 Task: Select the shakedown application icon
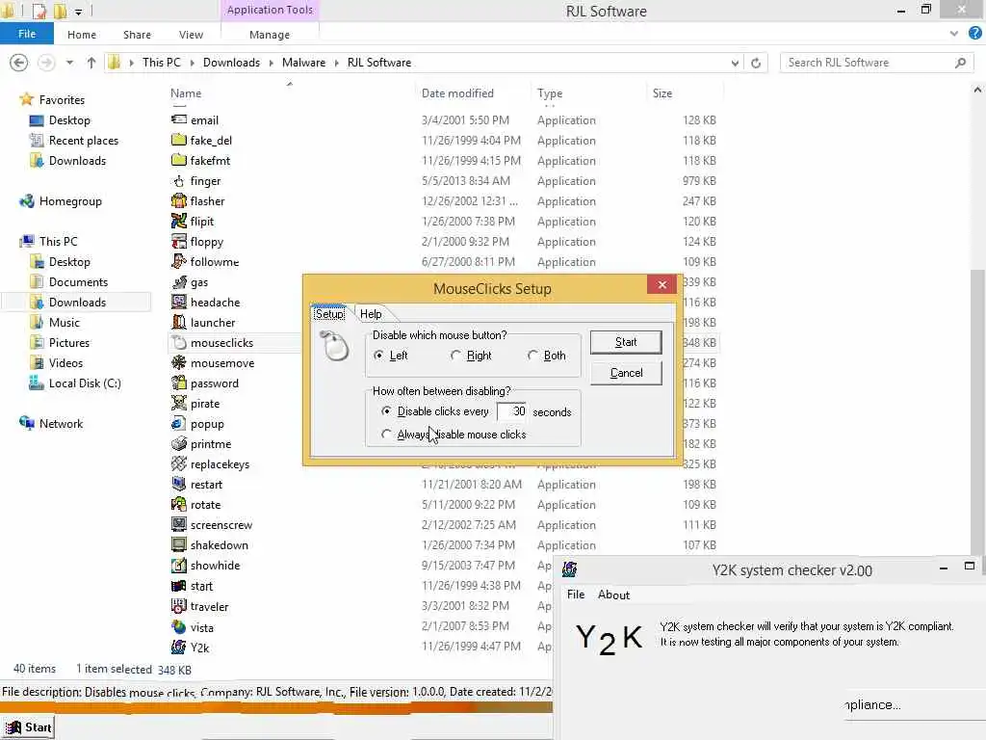(x=179, y=544)
